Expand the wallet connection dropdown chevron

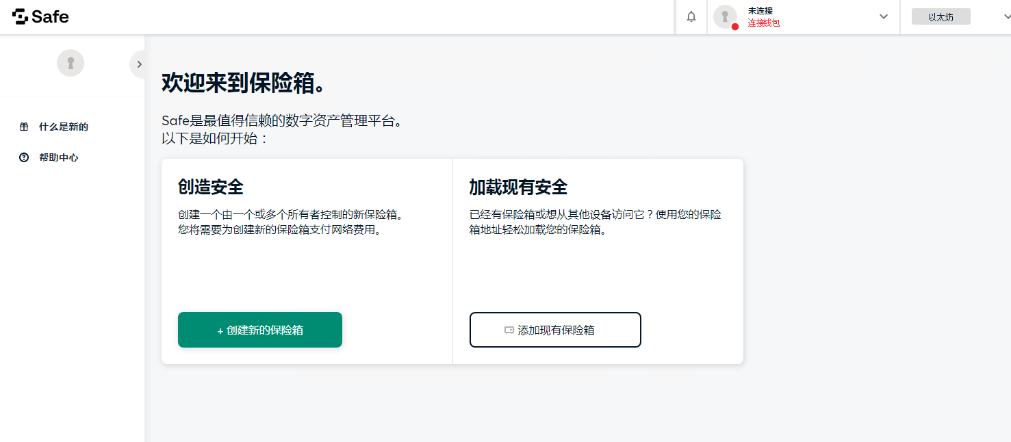tap(883, 17)
